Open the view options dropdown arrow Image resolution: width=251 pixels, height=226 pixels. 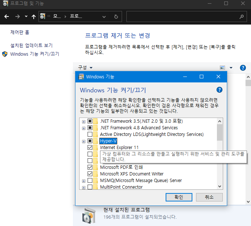tap(231, 68)
